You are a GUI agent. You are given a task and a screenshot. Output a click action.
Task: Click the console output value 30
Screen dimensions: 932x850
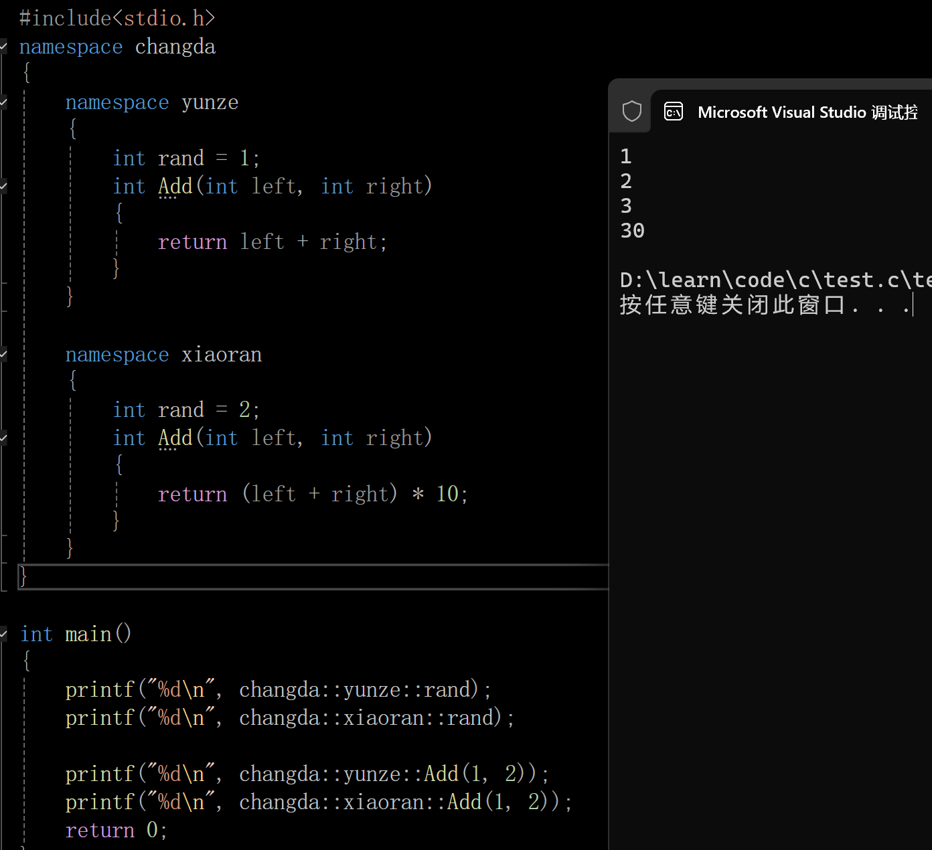pos(632,231)
